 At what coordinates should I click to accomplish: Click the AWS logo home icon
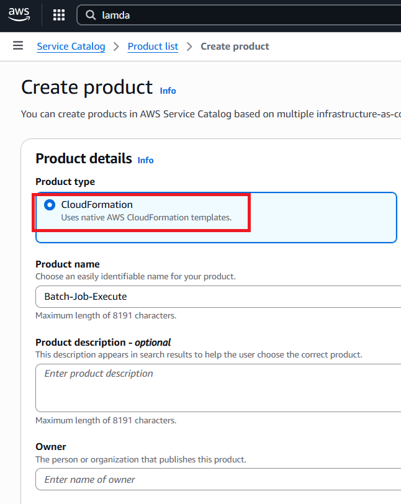[x=19, y=14]
